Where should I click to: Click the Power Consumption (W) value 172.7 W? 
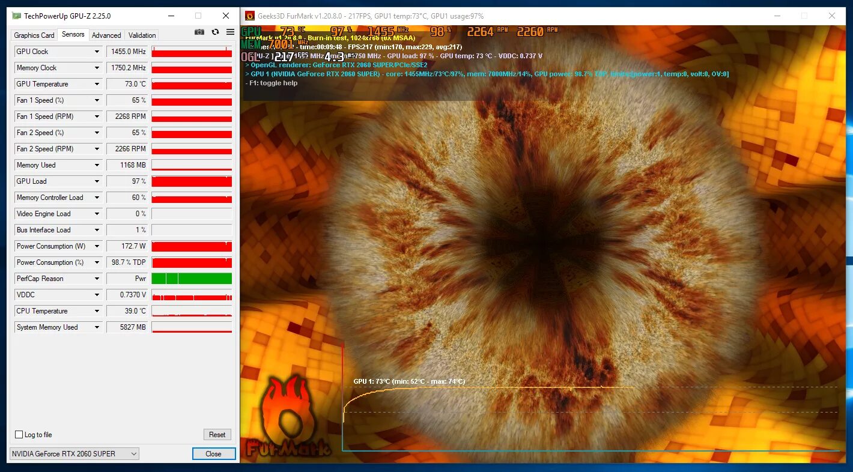(x=127, y=246)
